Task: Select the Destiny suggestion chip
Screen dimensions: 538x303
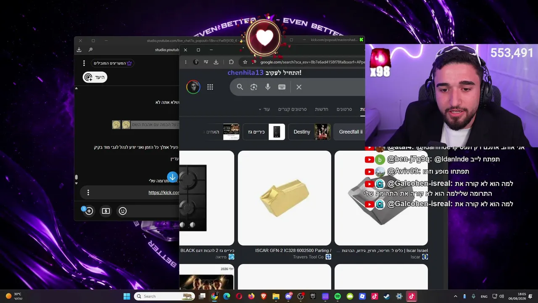Action: coord(309,132)
